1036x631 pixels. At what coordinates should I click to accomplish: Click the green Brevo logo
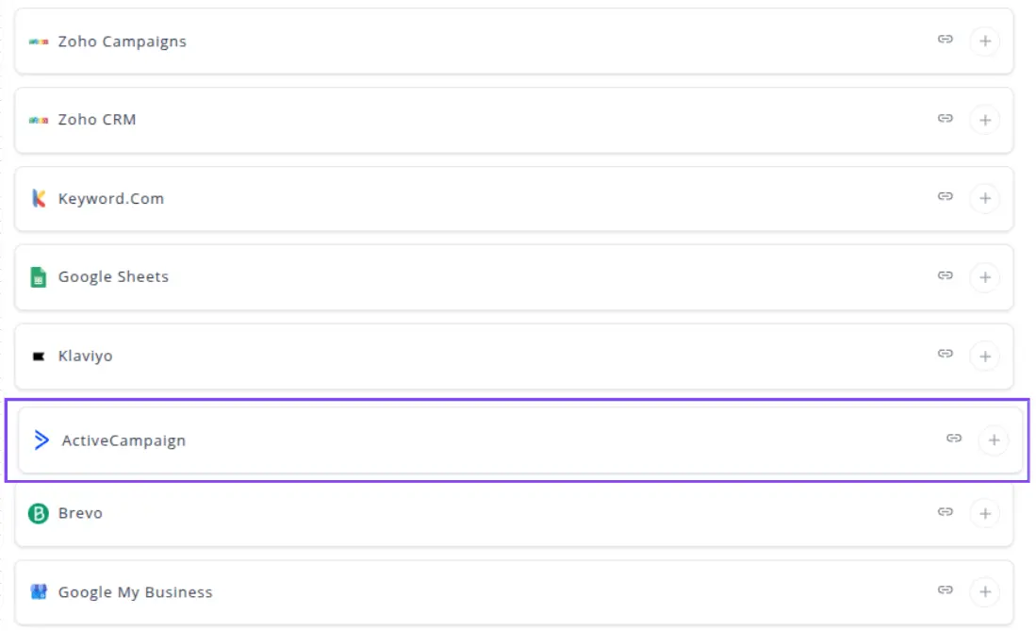pos(39,513)
